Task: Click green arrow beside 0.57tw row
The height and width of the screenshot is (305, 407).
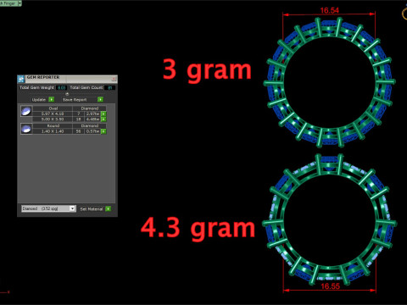Action: pyautogui.click(x=103, y=131)
